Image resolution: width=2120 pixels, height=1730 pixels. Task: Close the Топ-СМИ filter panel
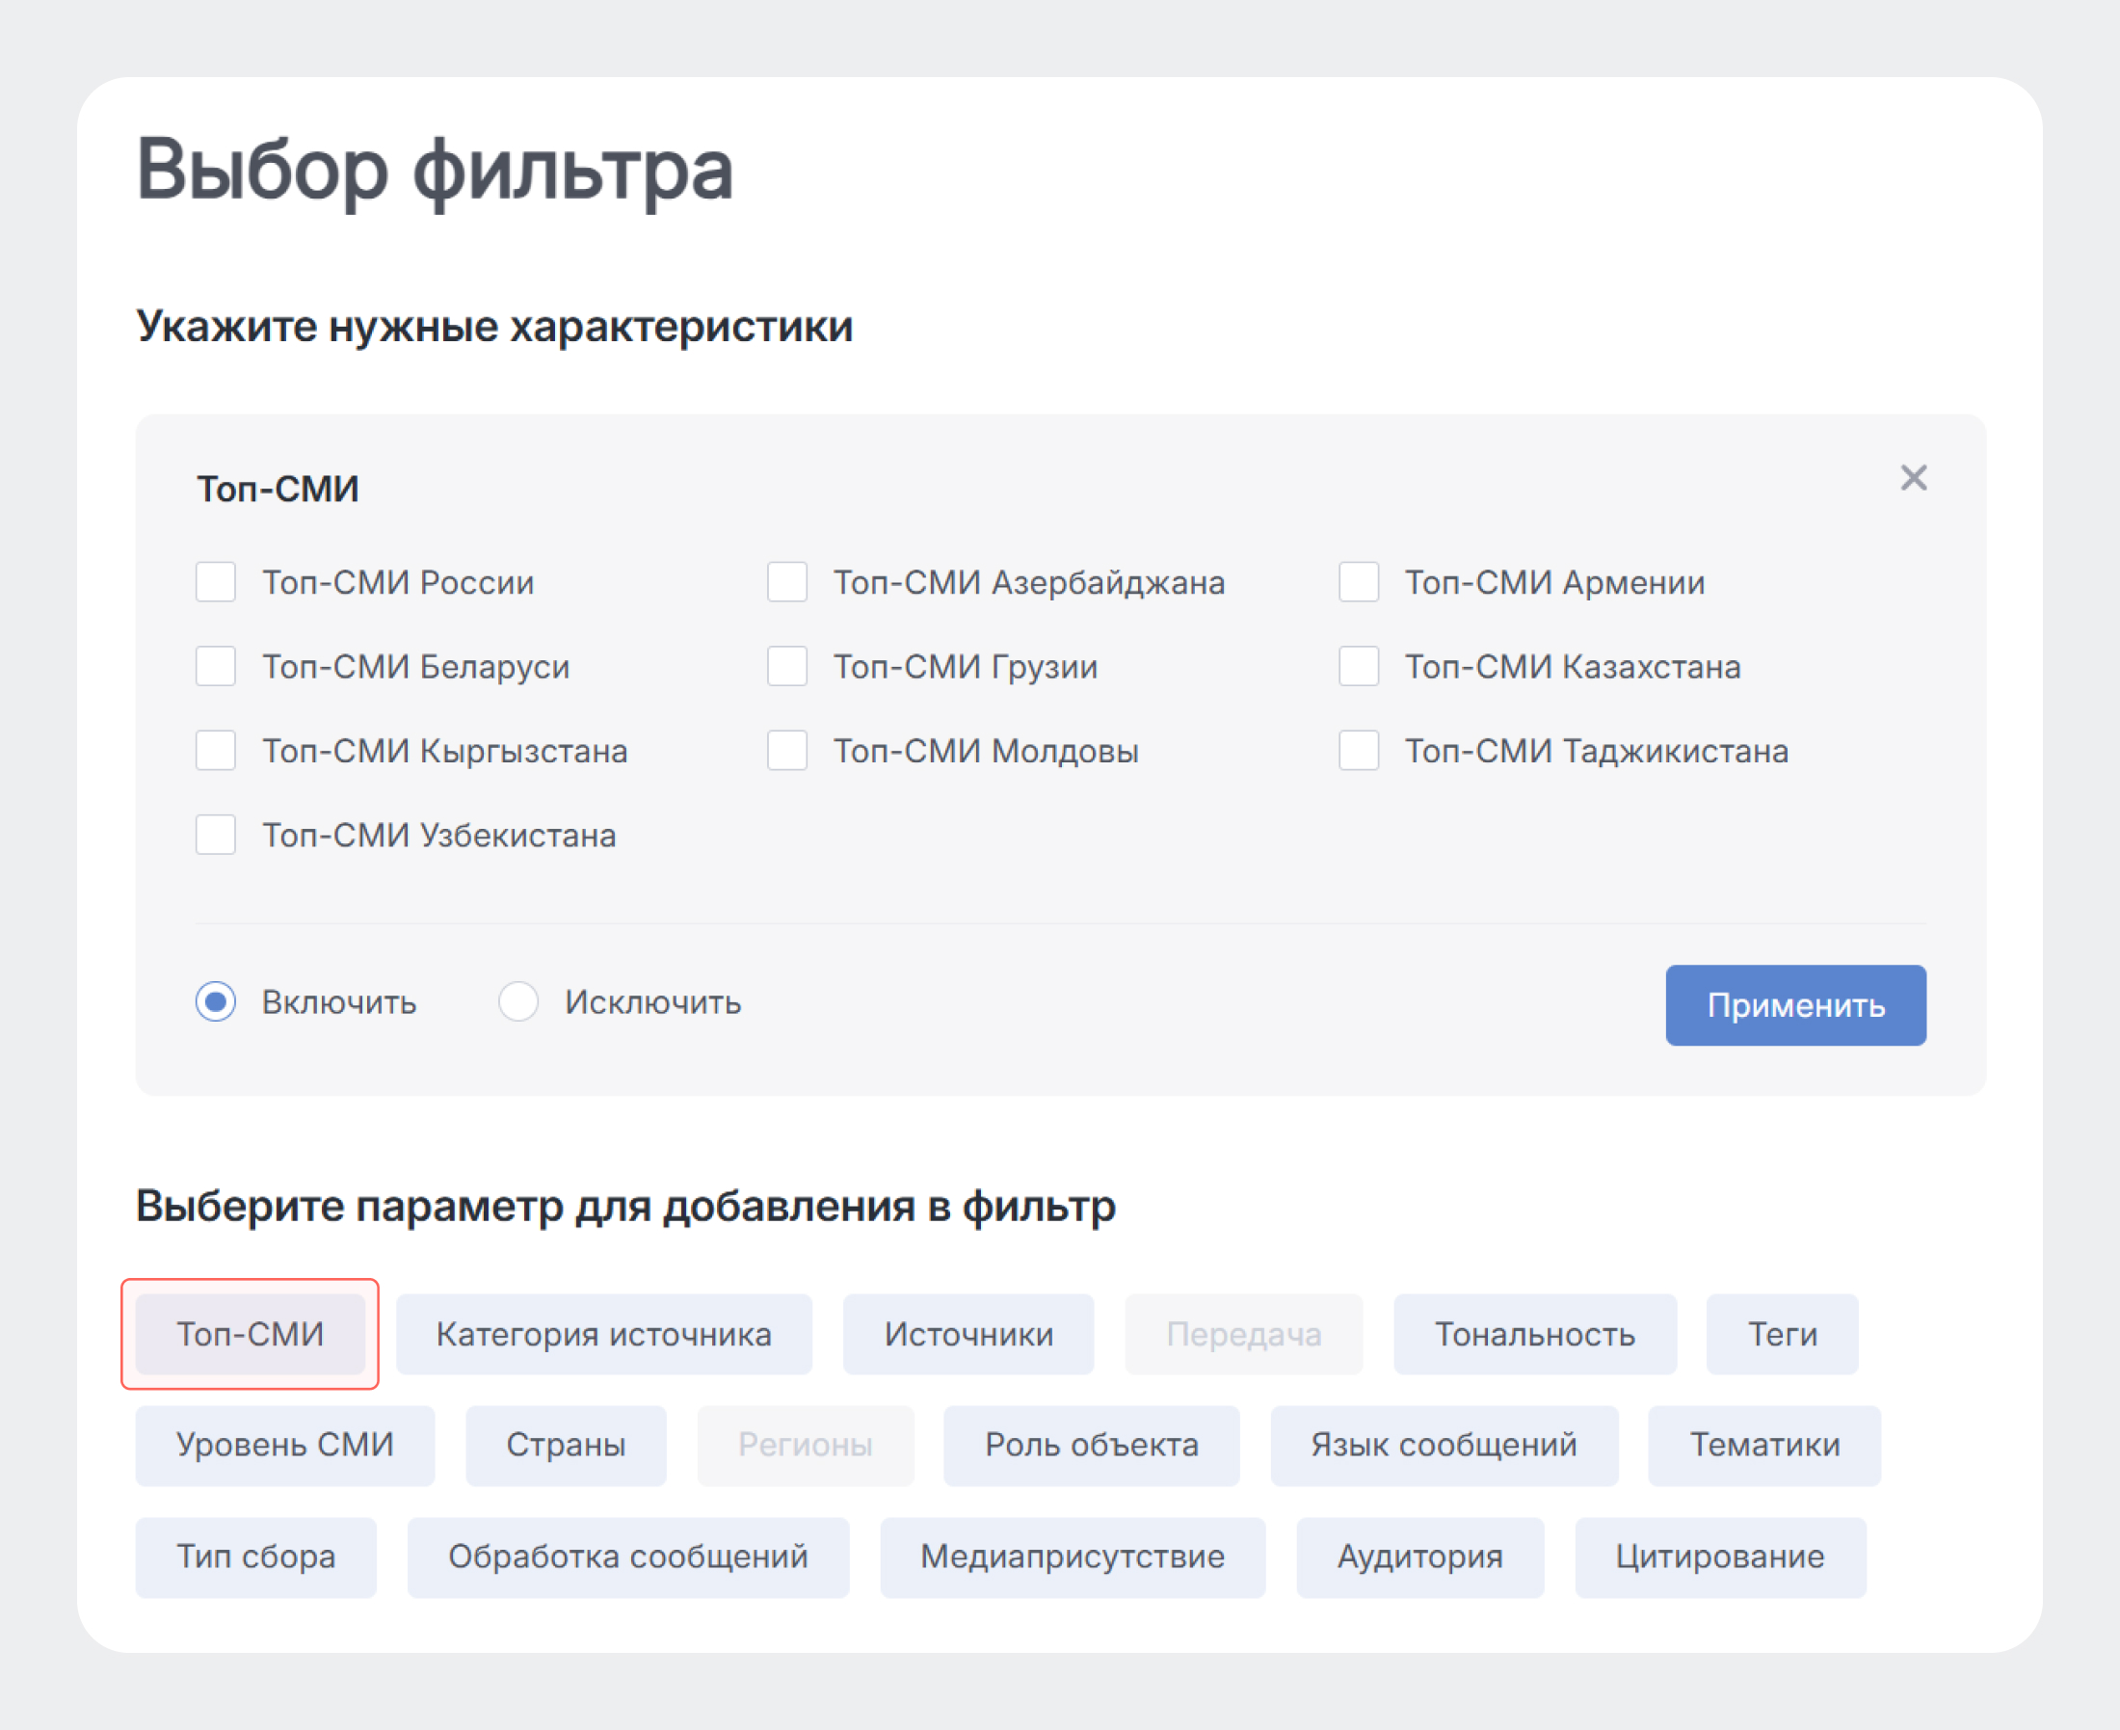pos(1914,478)
